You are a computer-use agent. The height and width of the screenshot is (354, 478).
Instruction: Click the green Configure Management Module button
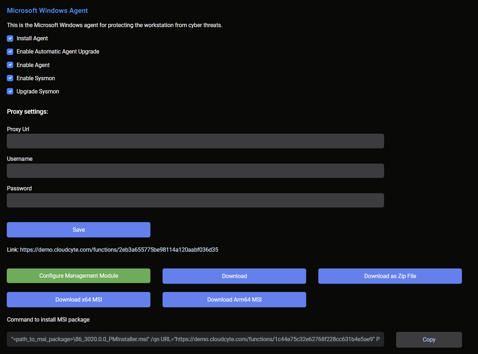pyautogui.click(x=79, y=276)
